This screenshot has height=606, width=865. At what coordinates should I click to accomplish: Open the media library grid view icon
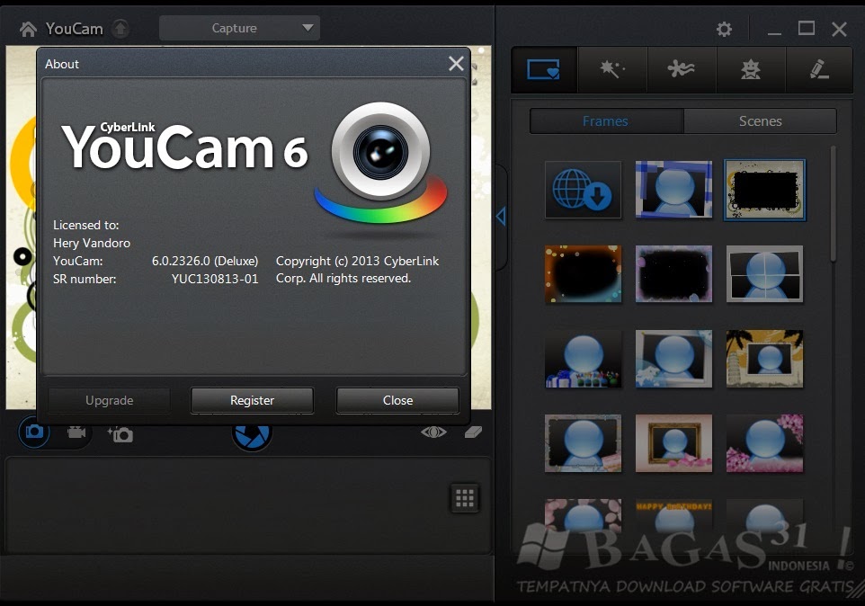pyautogui.click(x=465, y=498)
